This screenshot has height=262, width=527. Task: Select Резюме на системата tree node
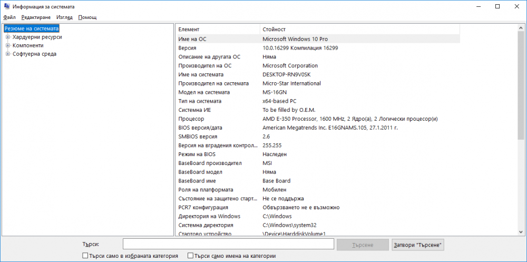tap(32, 28)
